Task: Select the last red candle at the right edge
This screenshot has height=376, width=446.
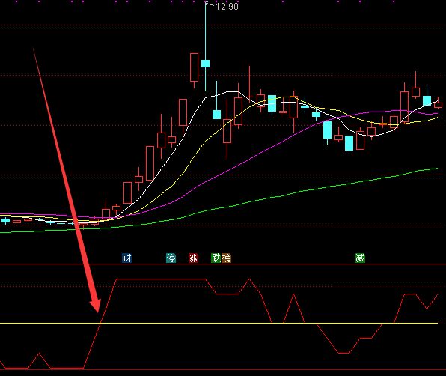Action: [438, 105]
